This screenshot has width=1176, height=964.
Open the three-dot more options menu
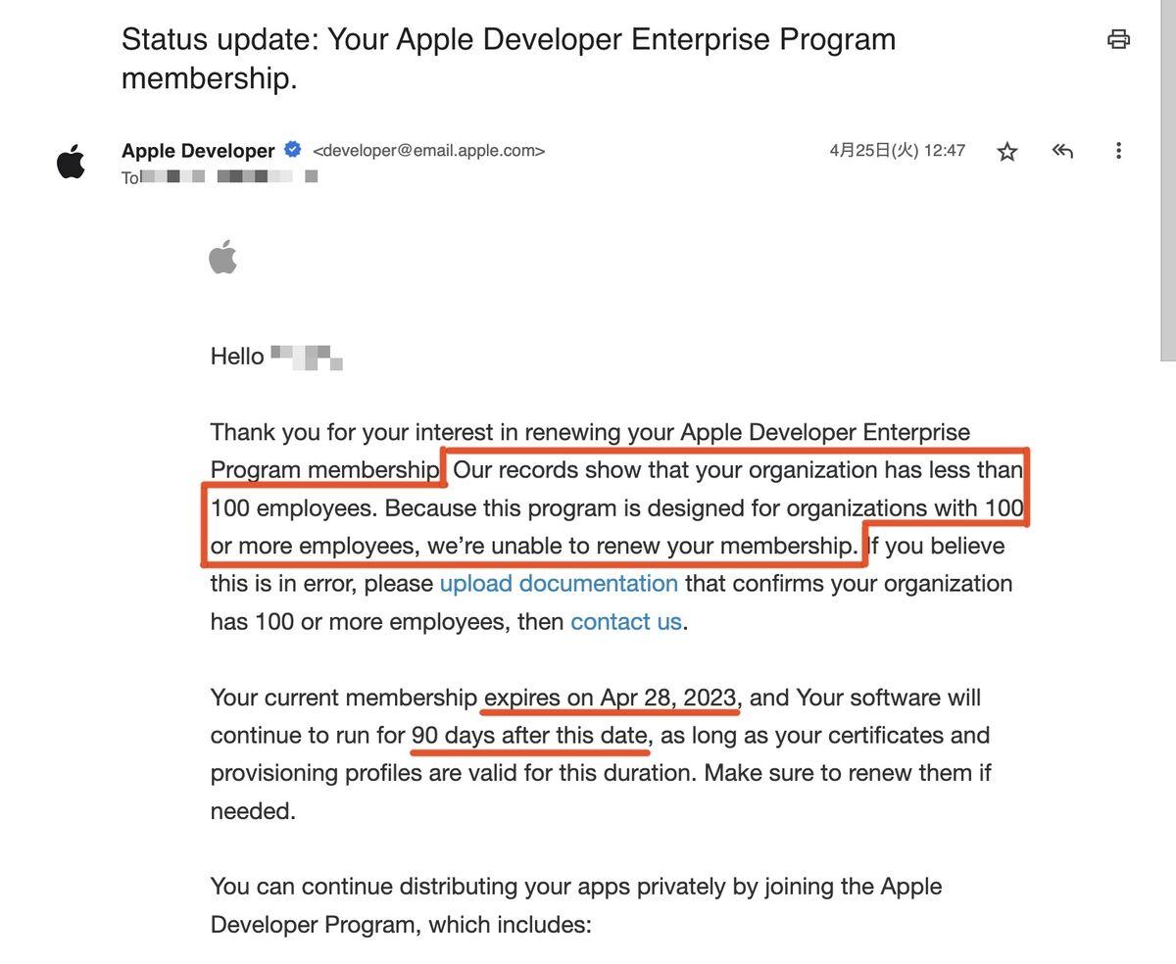click(1119, 151)
